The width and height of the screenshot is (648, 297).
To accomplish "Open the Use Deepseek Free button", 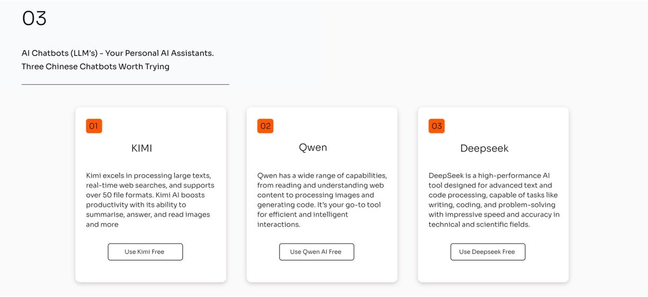I will tap(488, 252).
